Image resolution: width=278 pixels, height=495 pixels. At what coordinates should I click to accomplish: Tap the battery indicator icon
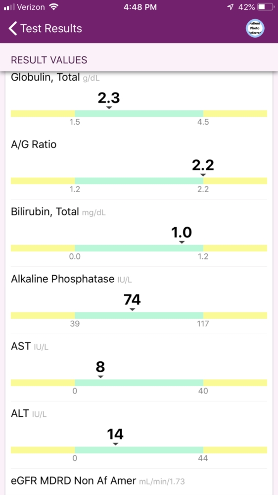(266, 7)
